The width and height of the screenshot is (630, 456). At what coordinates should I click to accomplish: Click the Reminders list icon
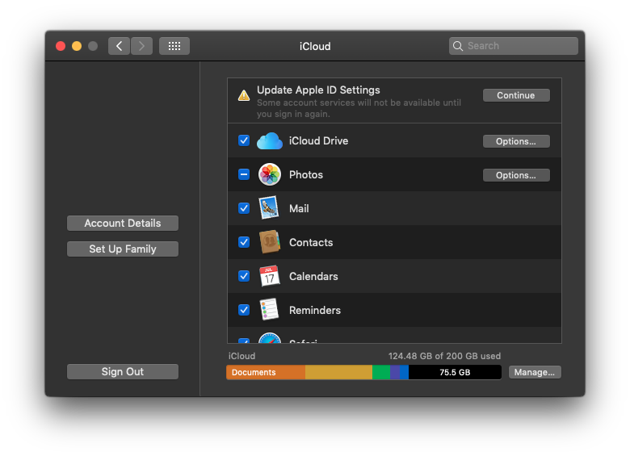269,309
